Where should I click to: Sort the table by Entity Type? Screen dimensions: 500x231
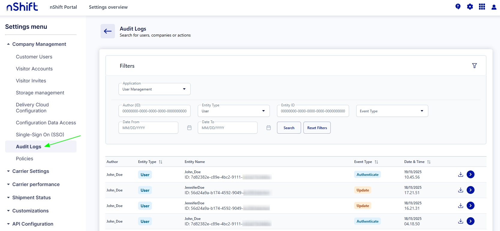tap(161, 162)
